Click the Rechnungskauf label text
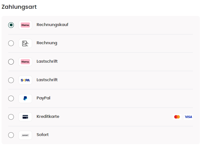203x147 pixels. (53, 25)
